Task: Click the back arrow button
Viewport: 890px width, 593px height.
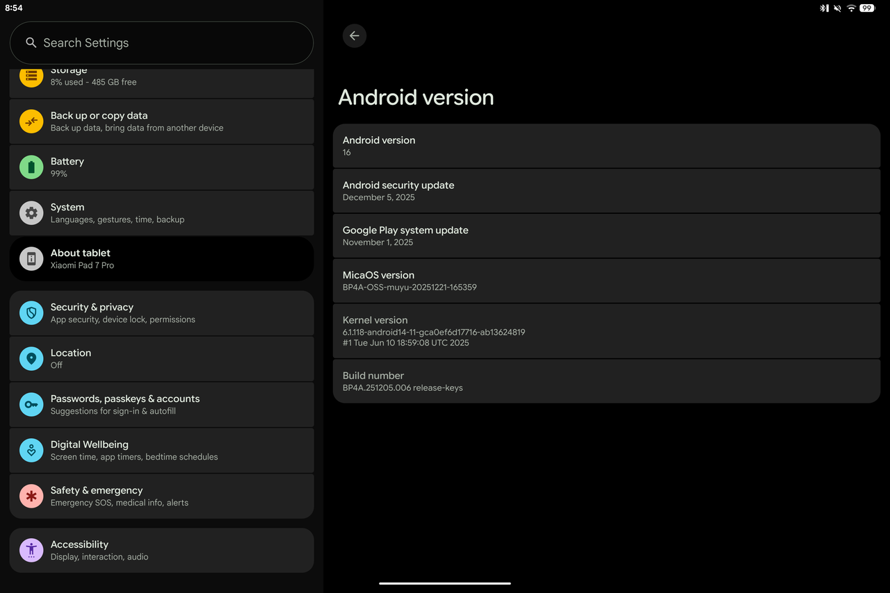Action: (x=355, y=36)
